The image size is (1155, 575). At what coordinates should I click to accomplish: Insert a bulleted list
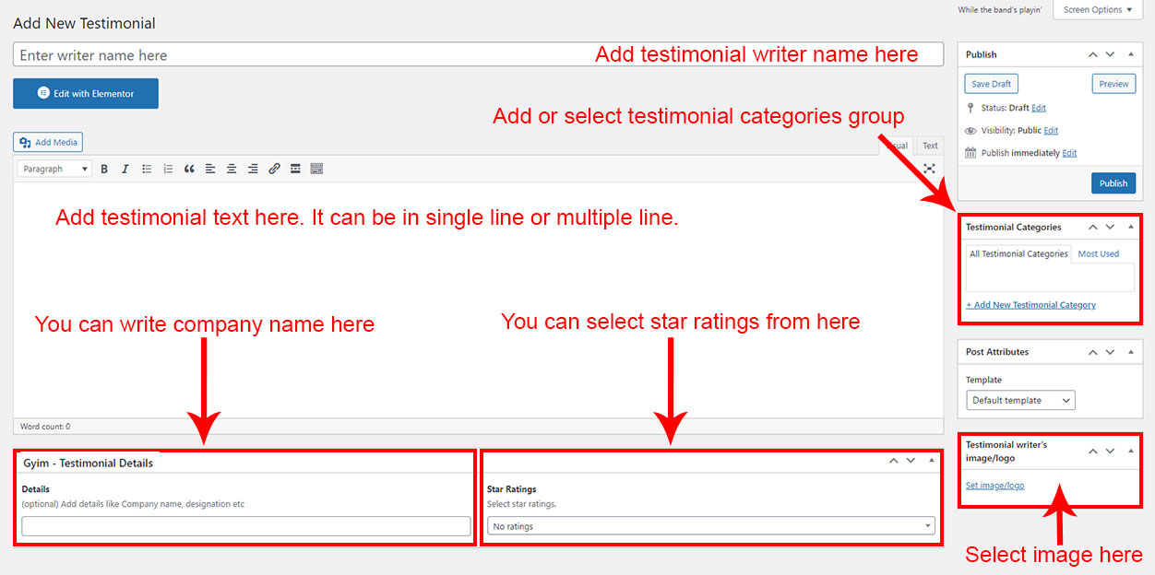[x=147, y=170]
